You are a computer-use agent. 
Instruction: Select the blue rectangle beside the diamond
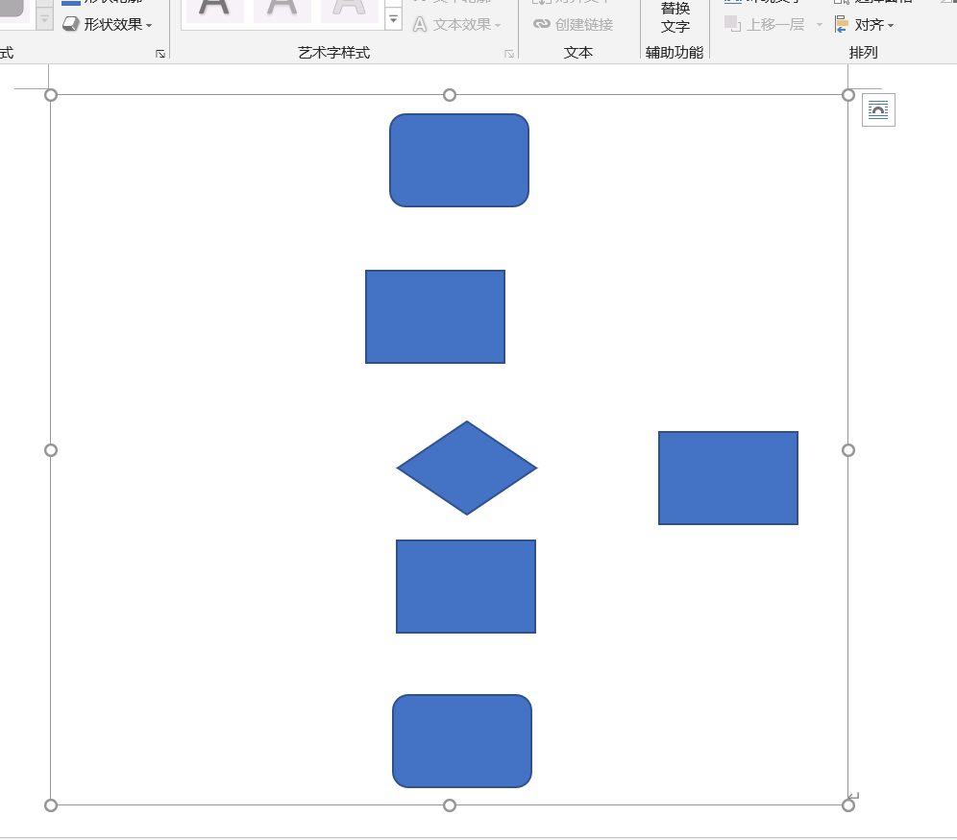pos(728,478)
